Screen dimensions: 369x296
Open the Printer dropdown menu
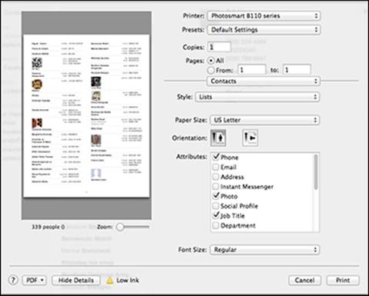[x=263, y=16]
